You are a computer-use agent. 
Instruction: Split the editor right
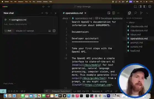[113, 13]
